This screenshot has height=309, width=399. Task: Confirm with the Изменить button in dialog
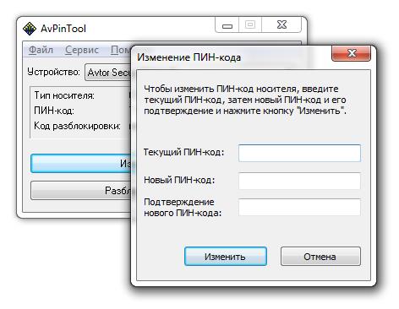[x=226, y=257]
